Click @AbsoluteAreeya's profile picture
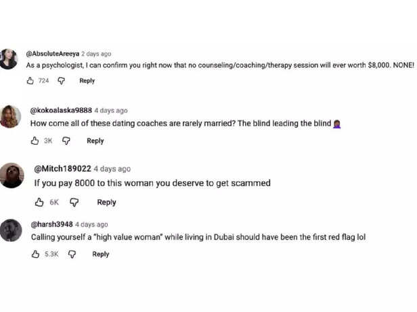 tap(9, 59)
